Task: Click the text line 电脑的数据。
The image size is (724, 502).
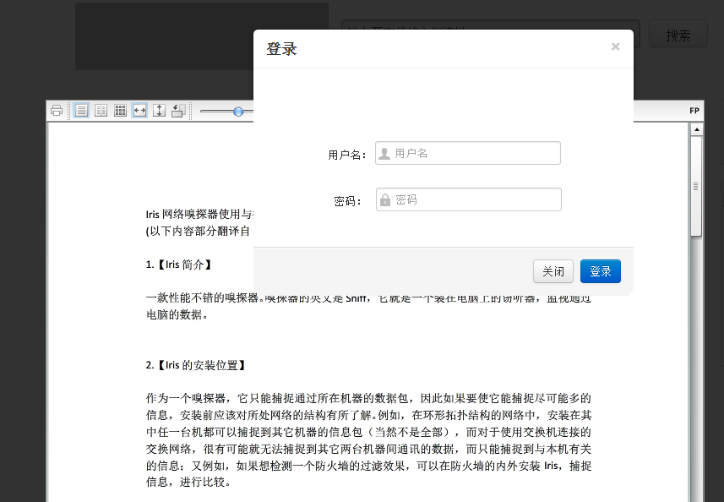Action: [x=177, y=315]
